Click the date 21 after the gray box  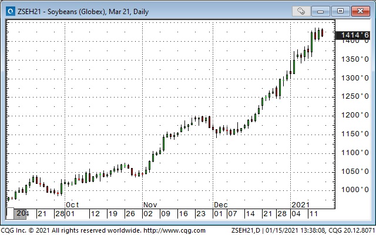(42, 214)
